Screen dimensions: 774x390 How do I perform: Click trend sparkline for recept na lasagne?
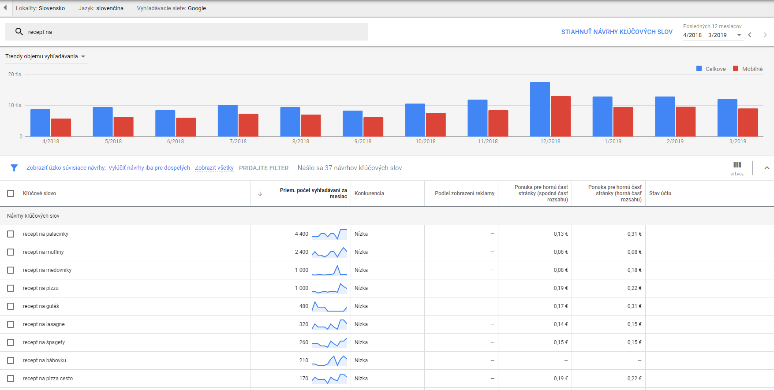[x=329, y=324]
